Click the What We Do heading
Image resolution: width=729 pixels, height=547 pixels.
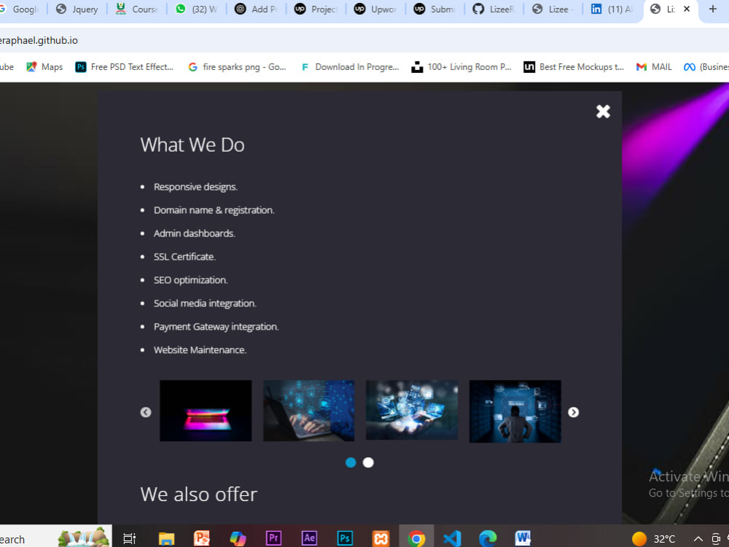tap(192, 145)
